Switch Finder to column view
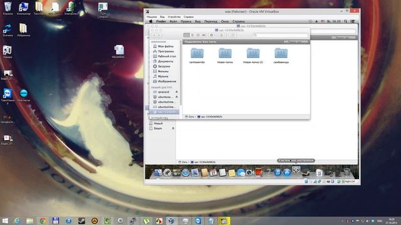 click(x=198, y=35)
